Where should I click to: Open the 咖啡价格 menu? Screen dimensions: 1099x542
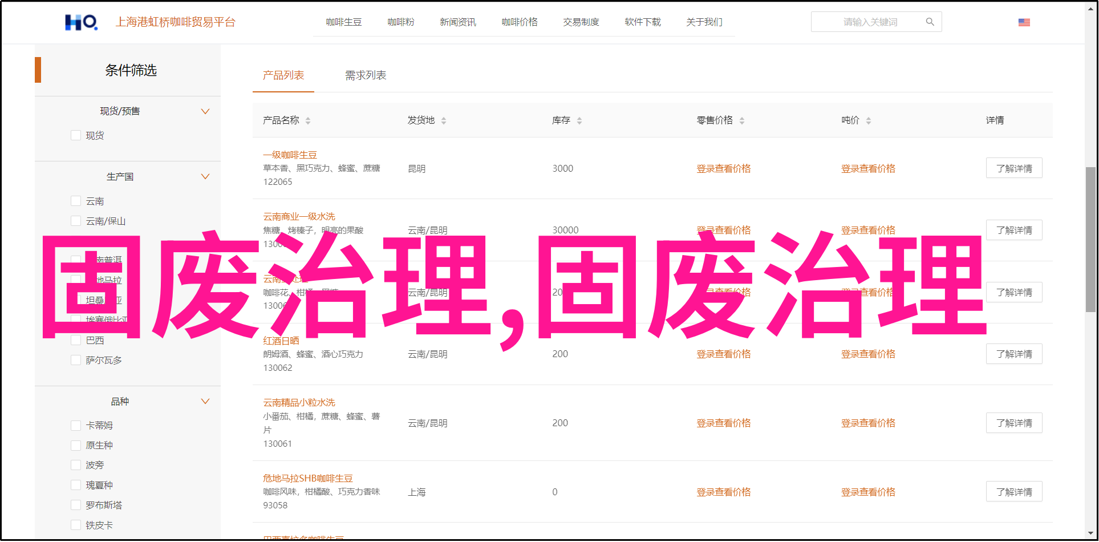tap(520, 22)
